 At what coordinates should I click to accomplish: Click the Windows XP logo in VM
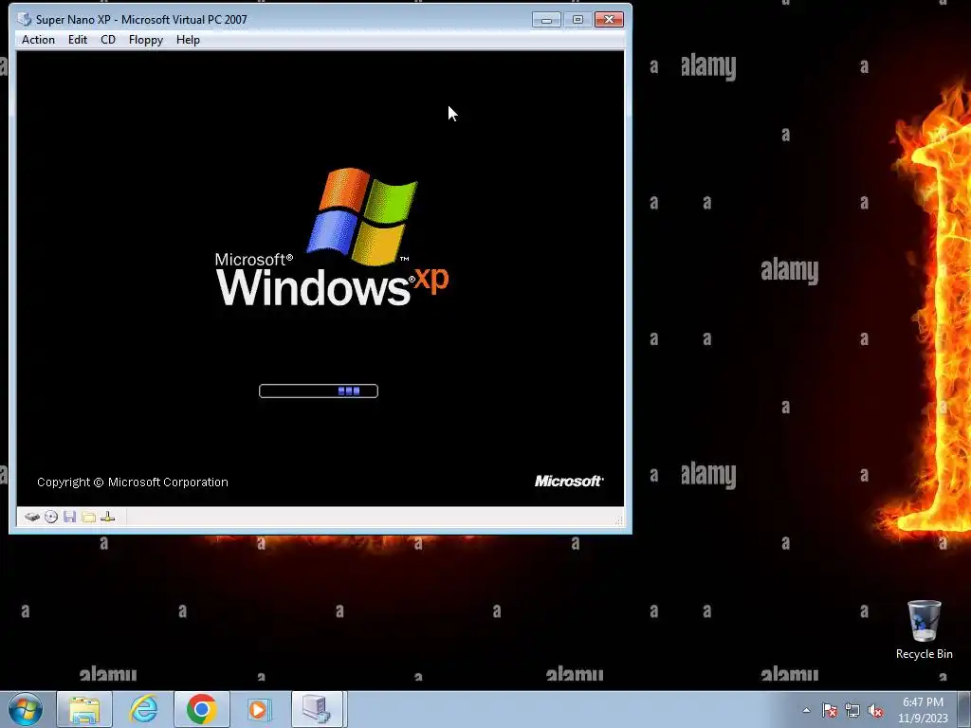[x=332, y=237]
